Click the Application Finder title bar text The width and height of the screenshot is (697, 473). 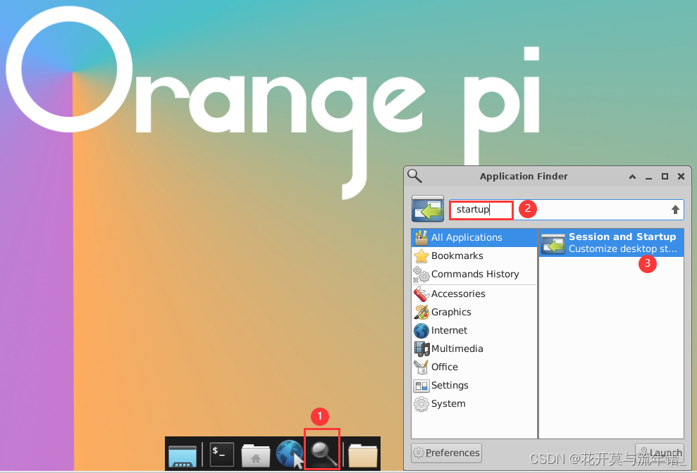click(524, 177)
